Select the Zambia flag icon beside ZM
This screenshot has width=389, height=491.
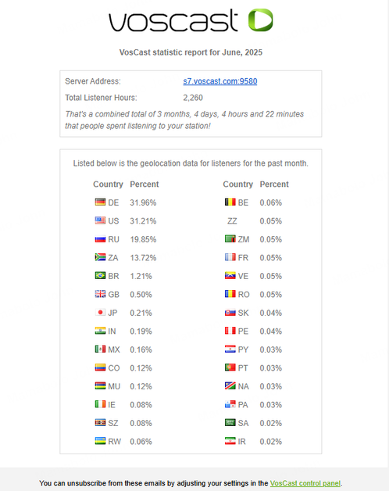(x=230, y=239)
